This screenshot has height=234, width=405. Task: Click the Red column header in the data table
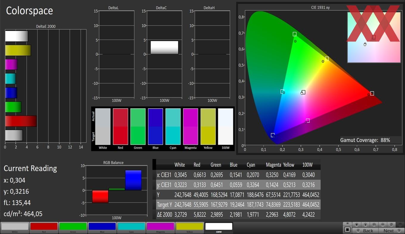click(197, 165)
